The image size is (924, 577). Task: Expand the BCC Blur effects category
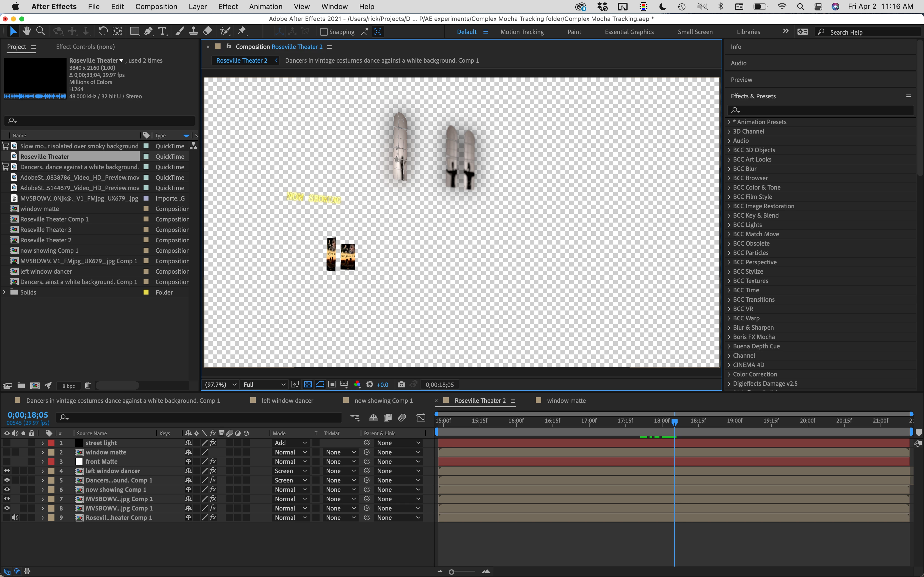tap(729, 169)
